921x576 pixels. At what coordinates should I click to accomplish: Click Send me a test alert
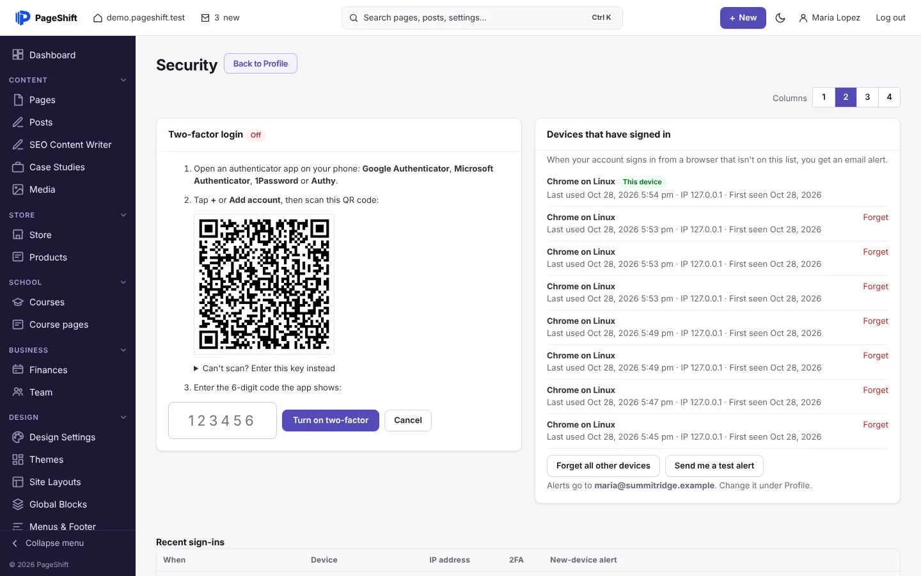(714, 466)
